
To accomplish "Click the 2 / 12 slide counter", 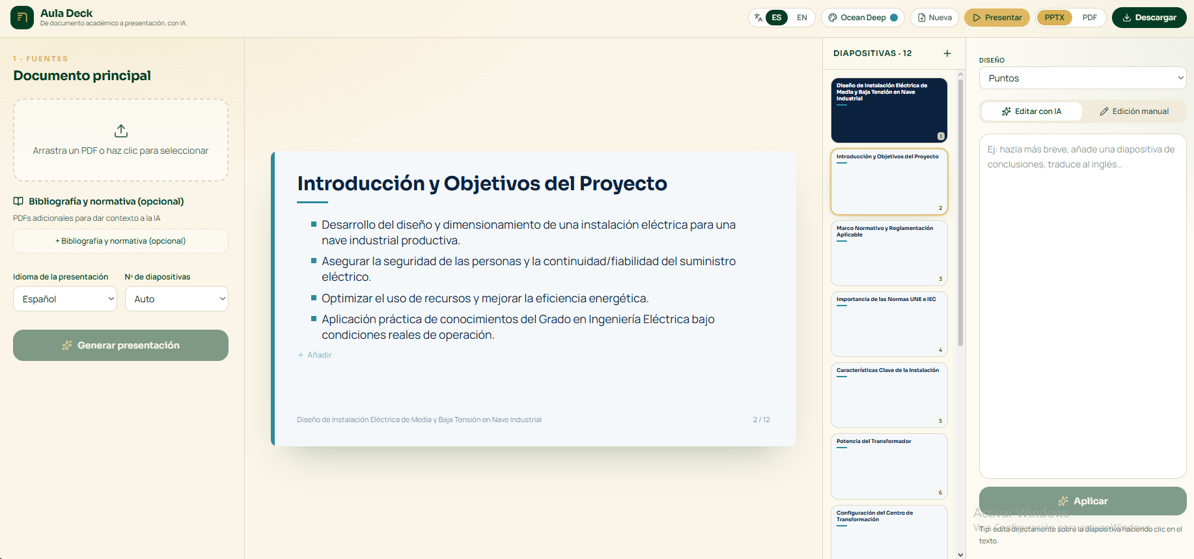I will 761,420.
